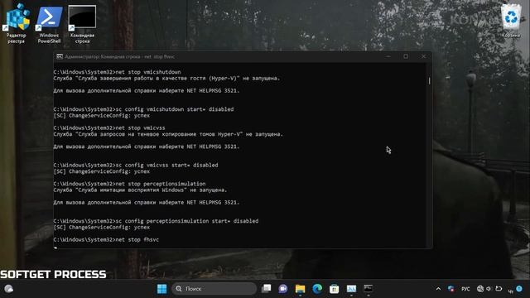Click the update/restart tray icon

(499, 289)
